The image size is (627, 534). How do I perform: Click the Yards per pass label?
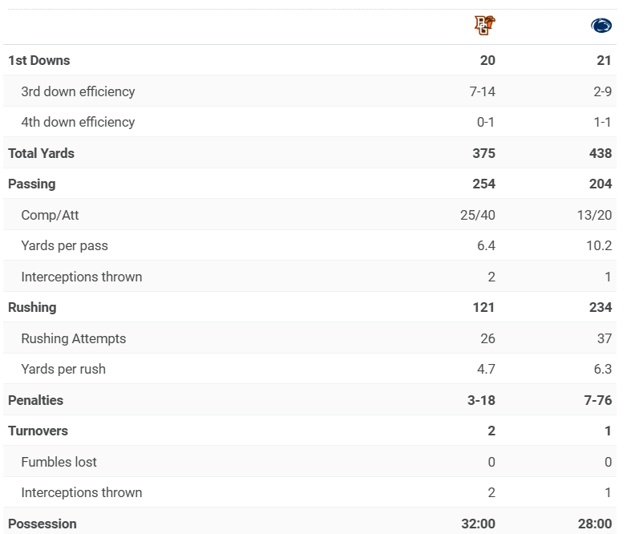tap(64, 246)
